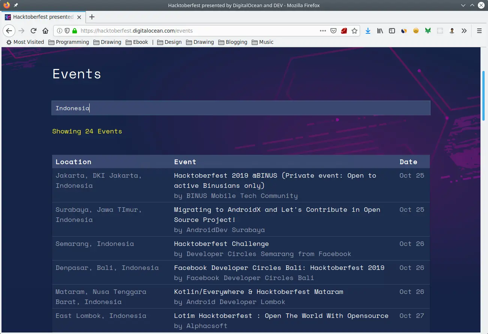
Task: Open the browser home page
Action: (x=45, y=31)
